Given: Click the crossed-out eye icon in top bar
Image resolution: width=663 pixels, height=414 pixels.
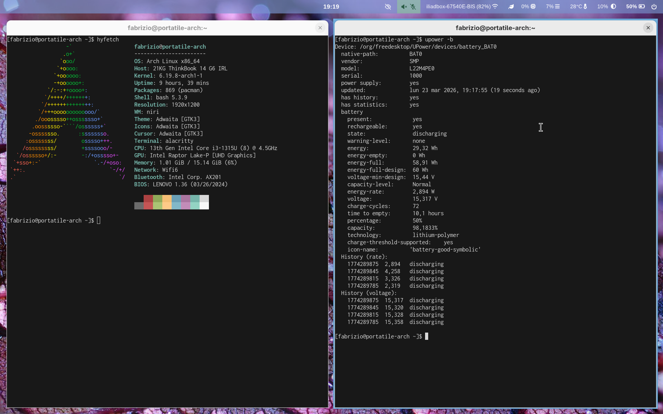Looking at the screenshot, I should [388, 7].
